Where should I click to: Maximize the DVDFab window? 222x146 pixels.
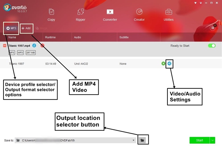click(212, 3)
